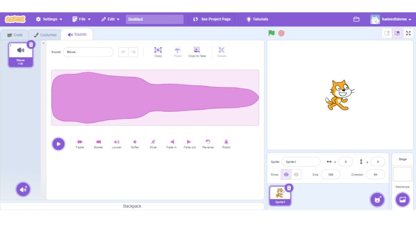Select the Sounds tab
The image size is (416, 234).
[77, 34]
